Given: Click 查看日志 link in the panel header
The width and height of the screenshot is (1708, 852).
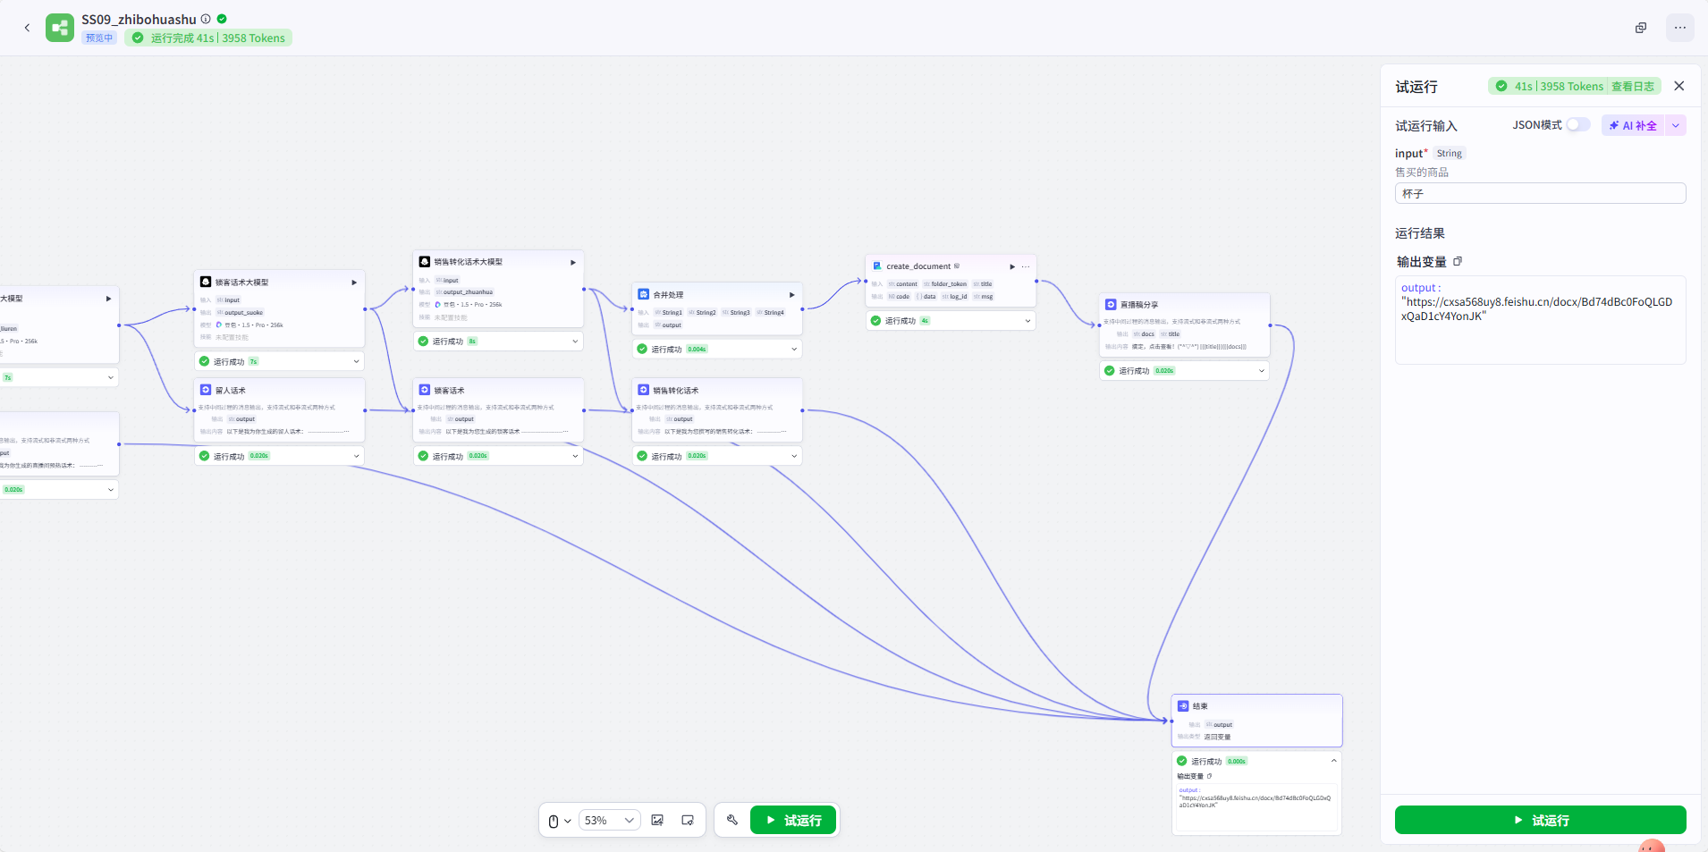Looking at the screenshot, I should pos(1633,86).
